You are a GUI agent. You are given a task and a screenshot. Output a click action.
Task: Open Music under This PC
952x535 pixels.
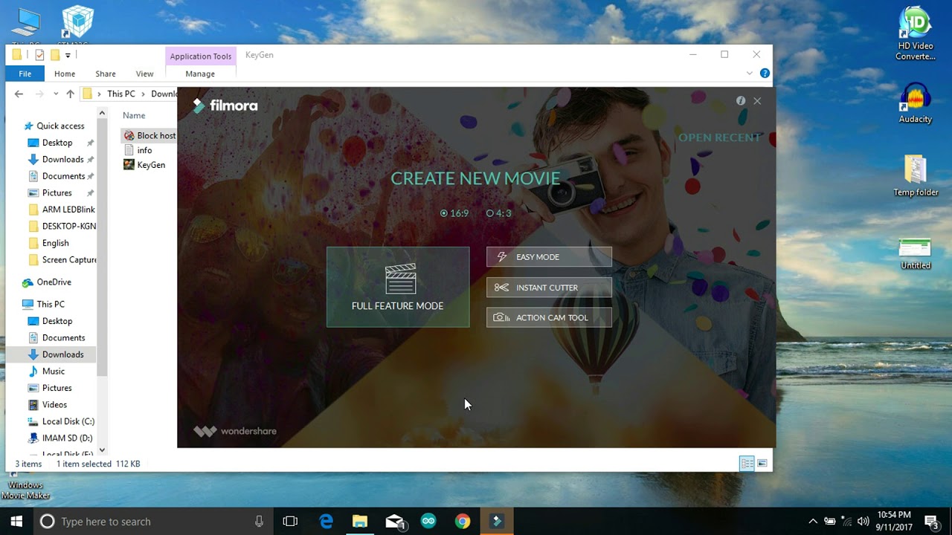coord(47,372)
